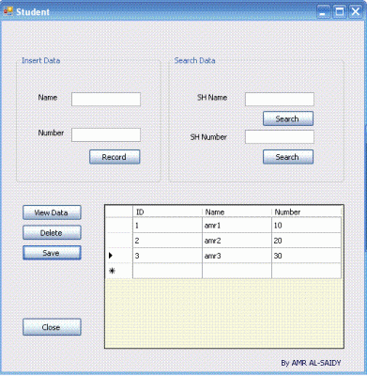
Task: Focus the Name input field
Action: click(x=106, y=100)
